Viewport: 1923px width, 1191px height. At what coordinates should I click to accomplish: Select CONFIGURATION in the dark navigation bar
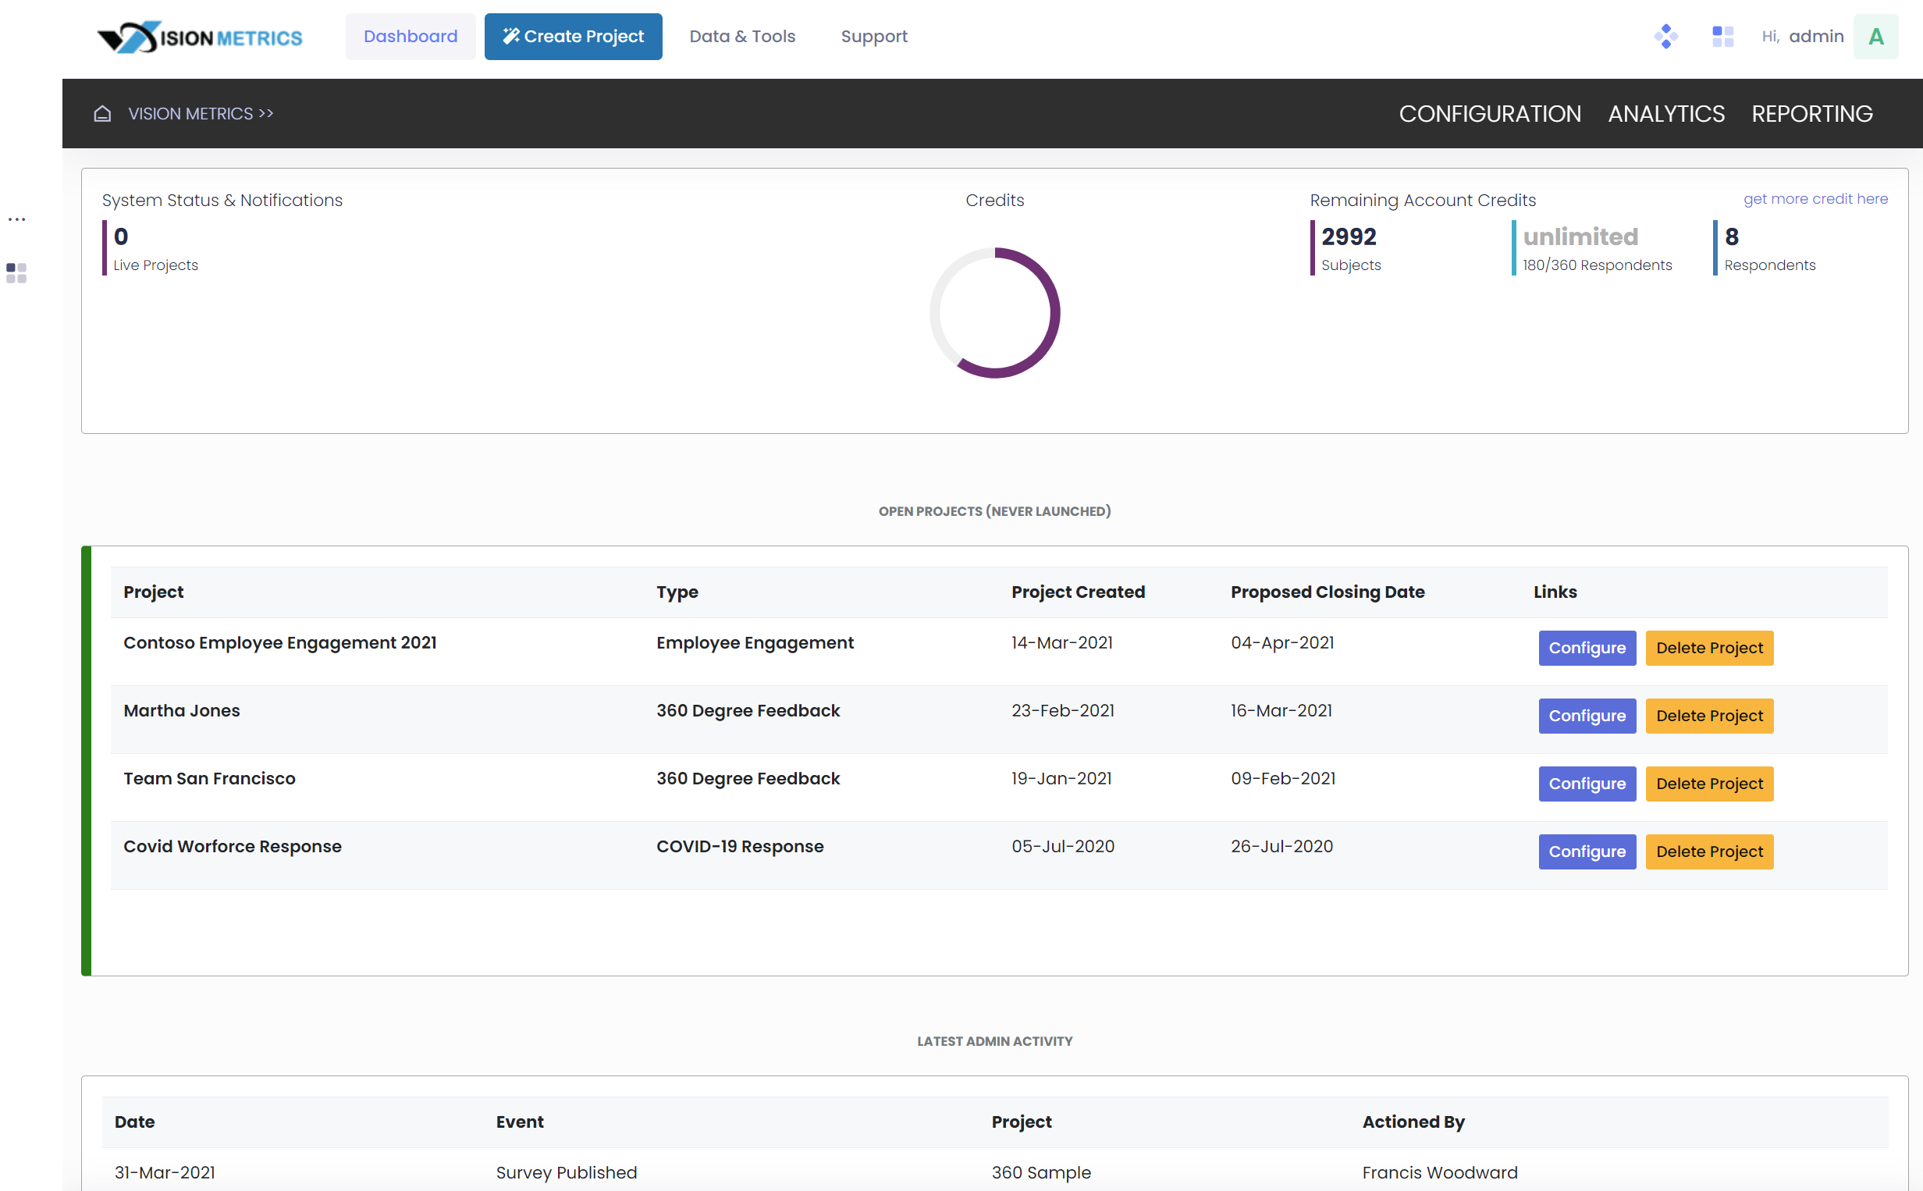(x=1489, y=113)
